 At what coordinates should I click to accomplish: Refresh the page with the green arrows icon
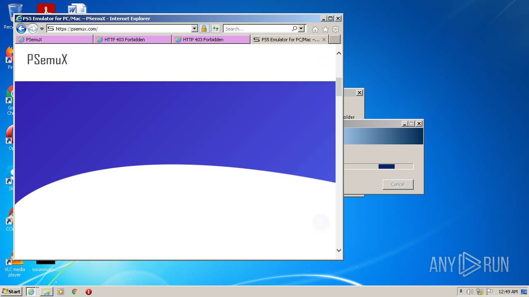click(x=215, y=29)
